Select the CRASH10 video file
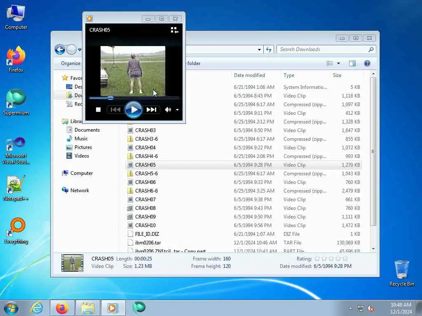422x316 pixels. [x=145, y=225]
